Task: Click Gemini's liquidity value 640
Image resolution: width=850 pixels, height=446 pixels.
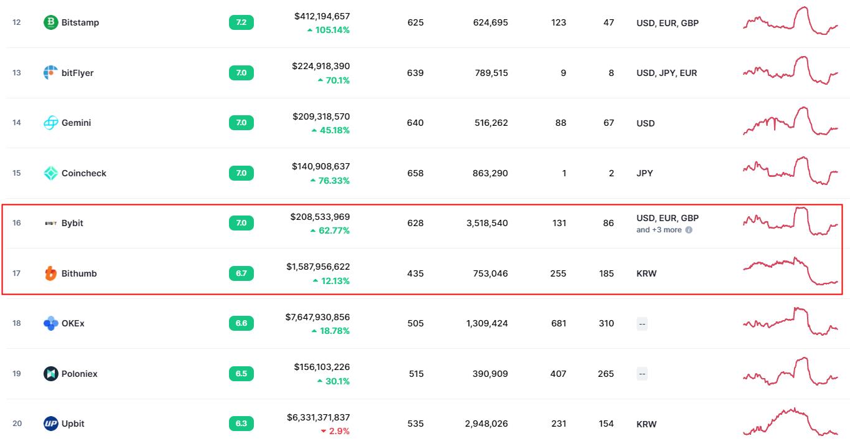Action: coord(415,123)
